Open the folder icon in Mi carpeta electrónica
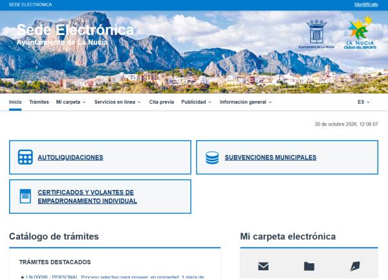Screen dimensions: 388x280 (309, 266)
